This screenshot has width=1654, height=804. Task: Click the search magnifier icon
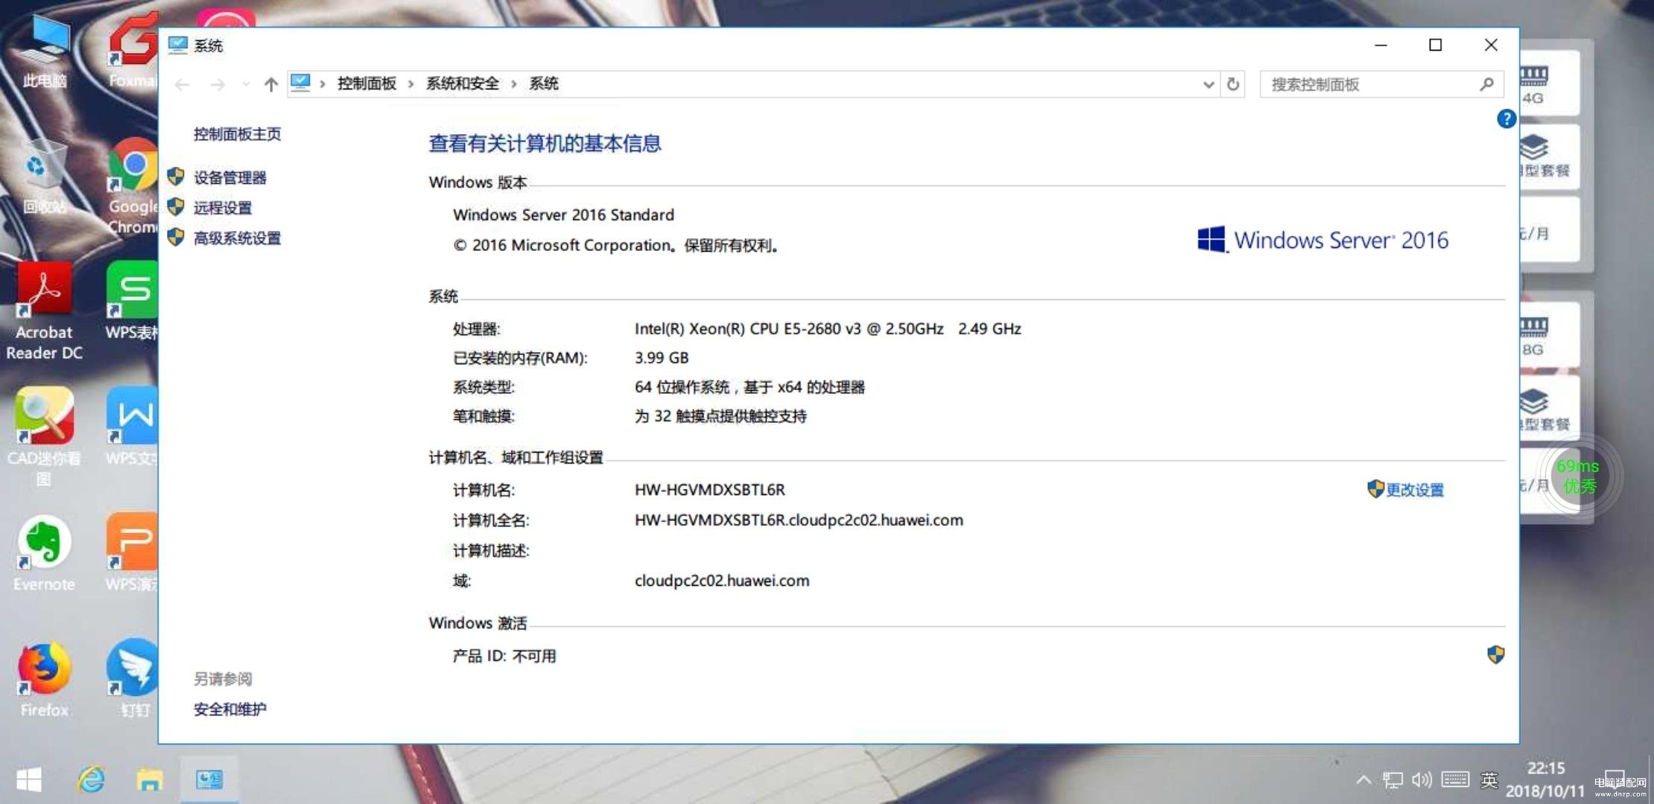[1486, 84]
